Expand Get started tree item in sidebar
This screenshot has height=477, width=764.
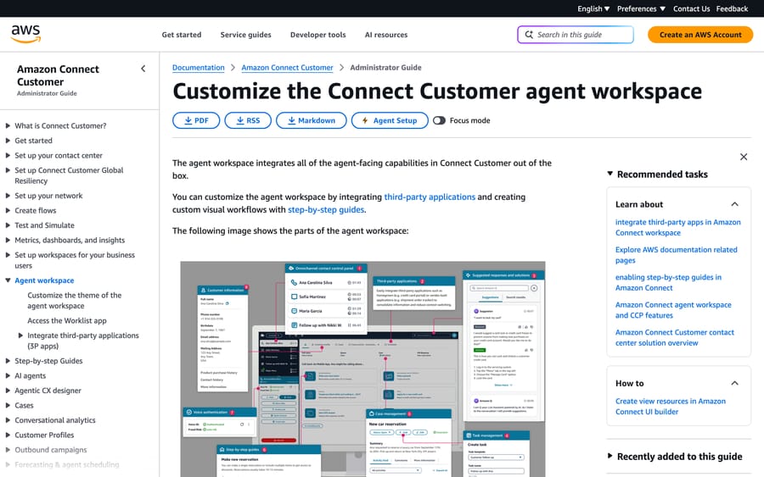[8, 141]
